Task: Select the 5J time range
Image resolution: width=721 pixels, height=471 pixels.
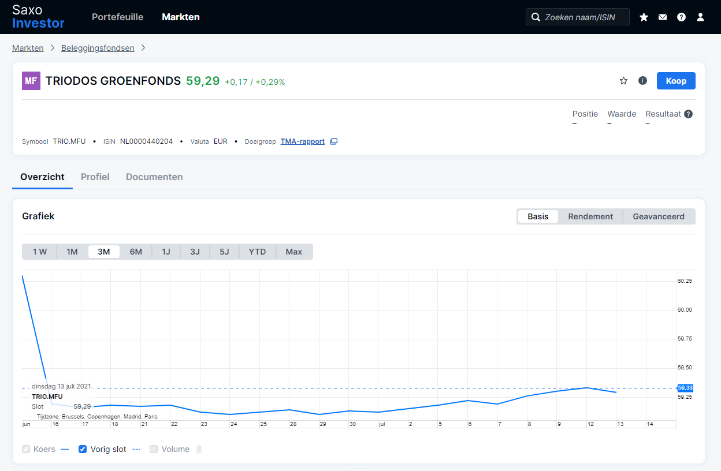Action: click(225, 252)
